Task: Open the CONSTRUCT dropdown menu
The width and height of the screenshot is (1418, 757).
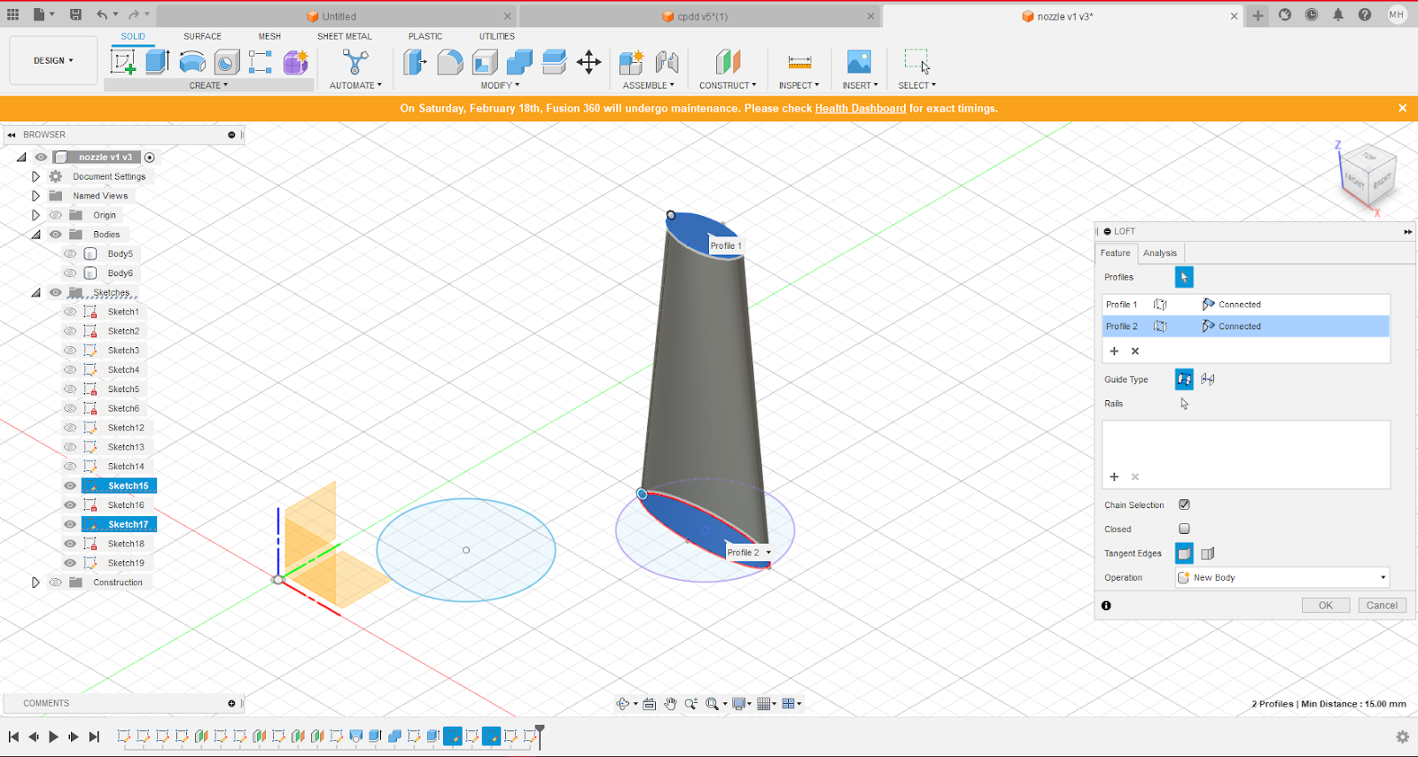Action: (x=728, y=86)
